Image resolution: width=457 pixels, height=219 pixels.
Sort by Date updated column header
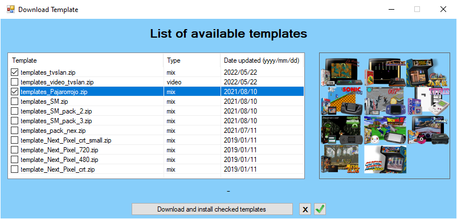pyautogui.click(x=262, y=60)
